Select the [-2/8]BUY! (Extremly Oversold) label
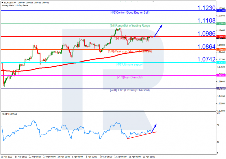Screen dimensions: 226x159 pyautogui.click(x=130, y=90)
